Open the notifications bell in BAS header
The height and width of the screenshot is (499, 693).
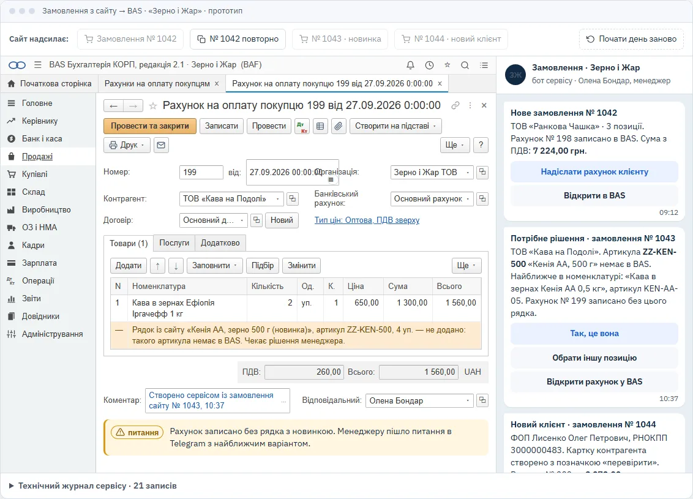tap(410, 65)
